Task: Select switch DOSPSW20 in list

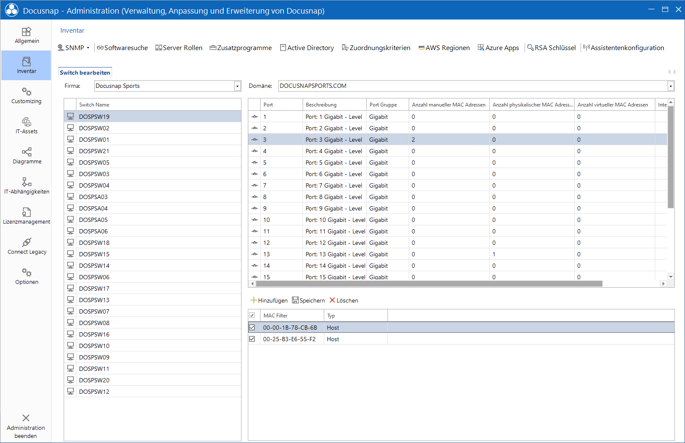Action: (x=152, y=380)
